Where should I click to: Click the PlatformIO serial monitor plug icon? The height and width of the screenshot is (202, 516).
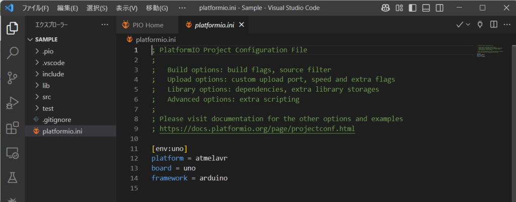pyautogui.click(x=480, y=25)
